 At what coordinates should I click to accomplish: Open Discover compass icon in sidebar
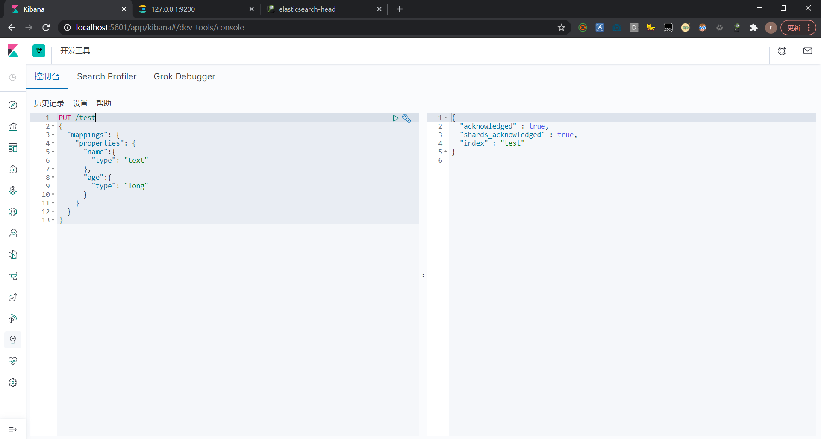[13, 105]
